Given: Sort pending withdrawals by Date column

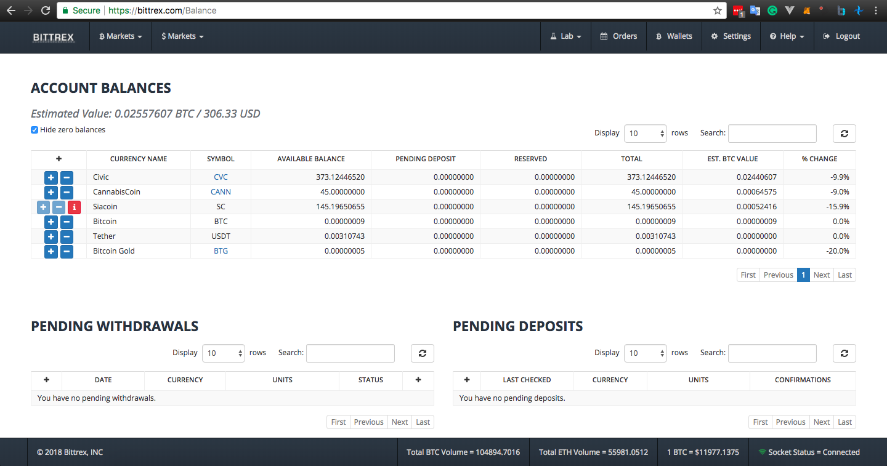Looking at the screenshot, I should coord(103,380).
